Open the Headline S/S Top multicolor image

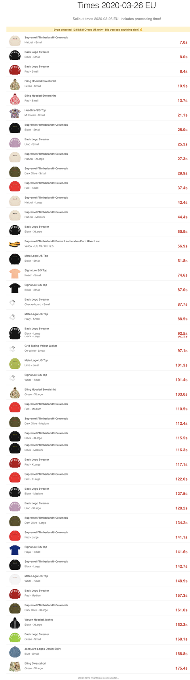pyautogui.click(x=15, y=113)
